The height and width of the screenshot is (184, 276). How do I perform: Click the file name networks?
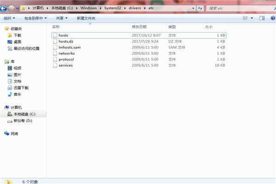pyautogui.click(x=67, y=53)
